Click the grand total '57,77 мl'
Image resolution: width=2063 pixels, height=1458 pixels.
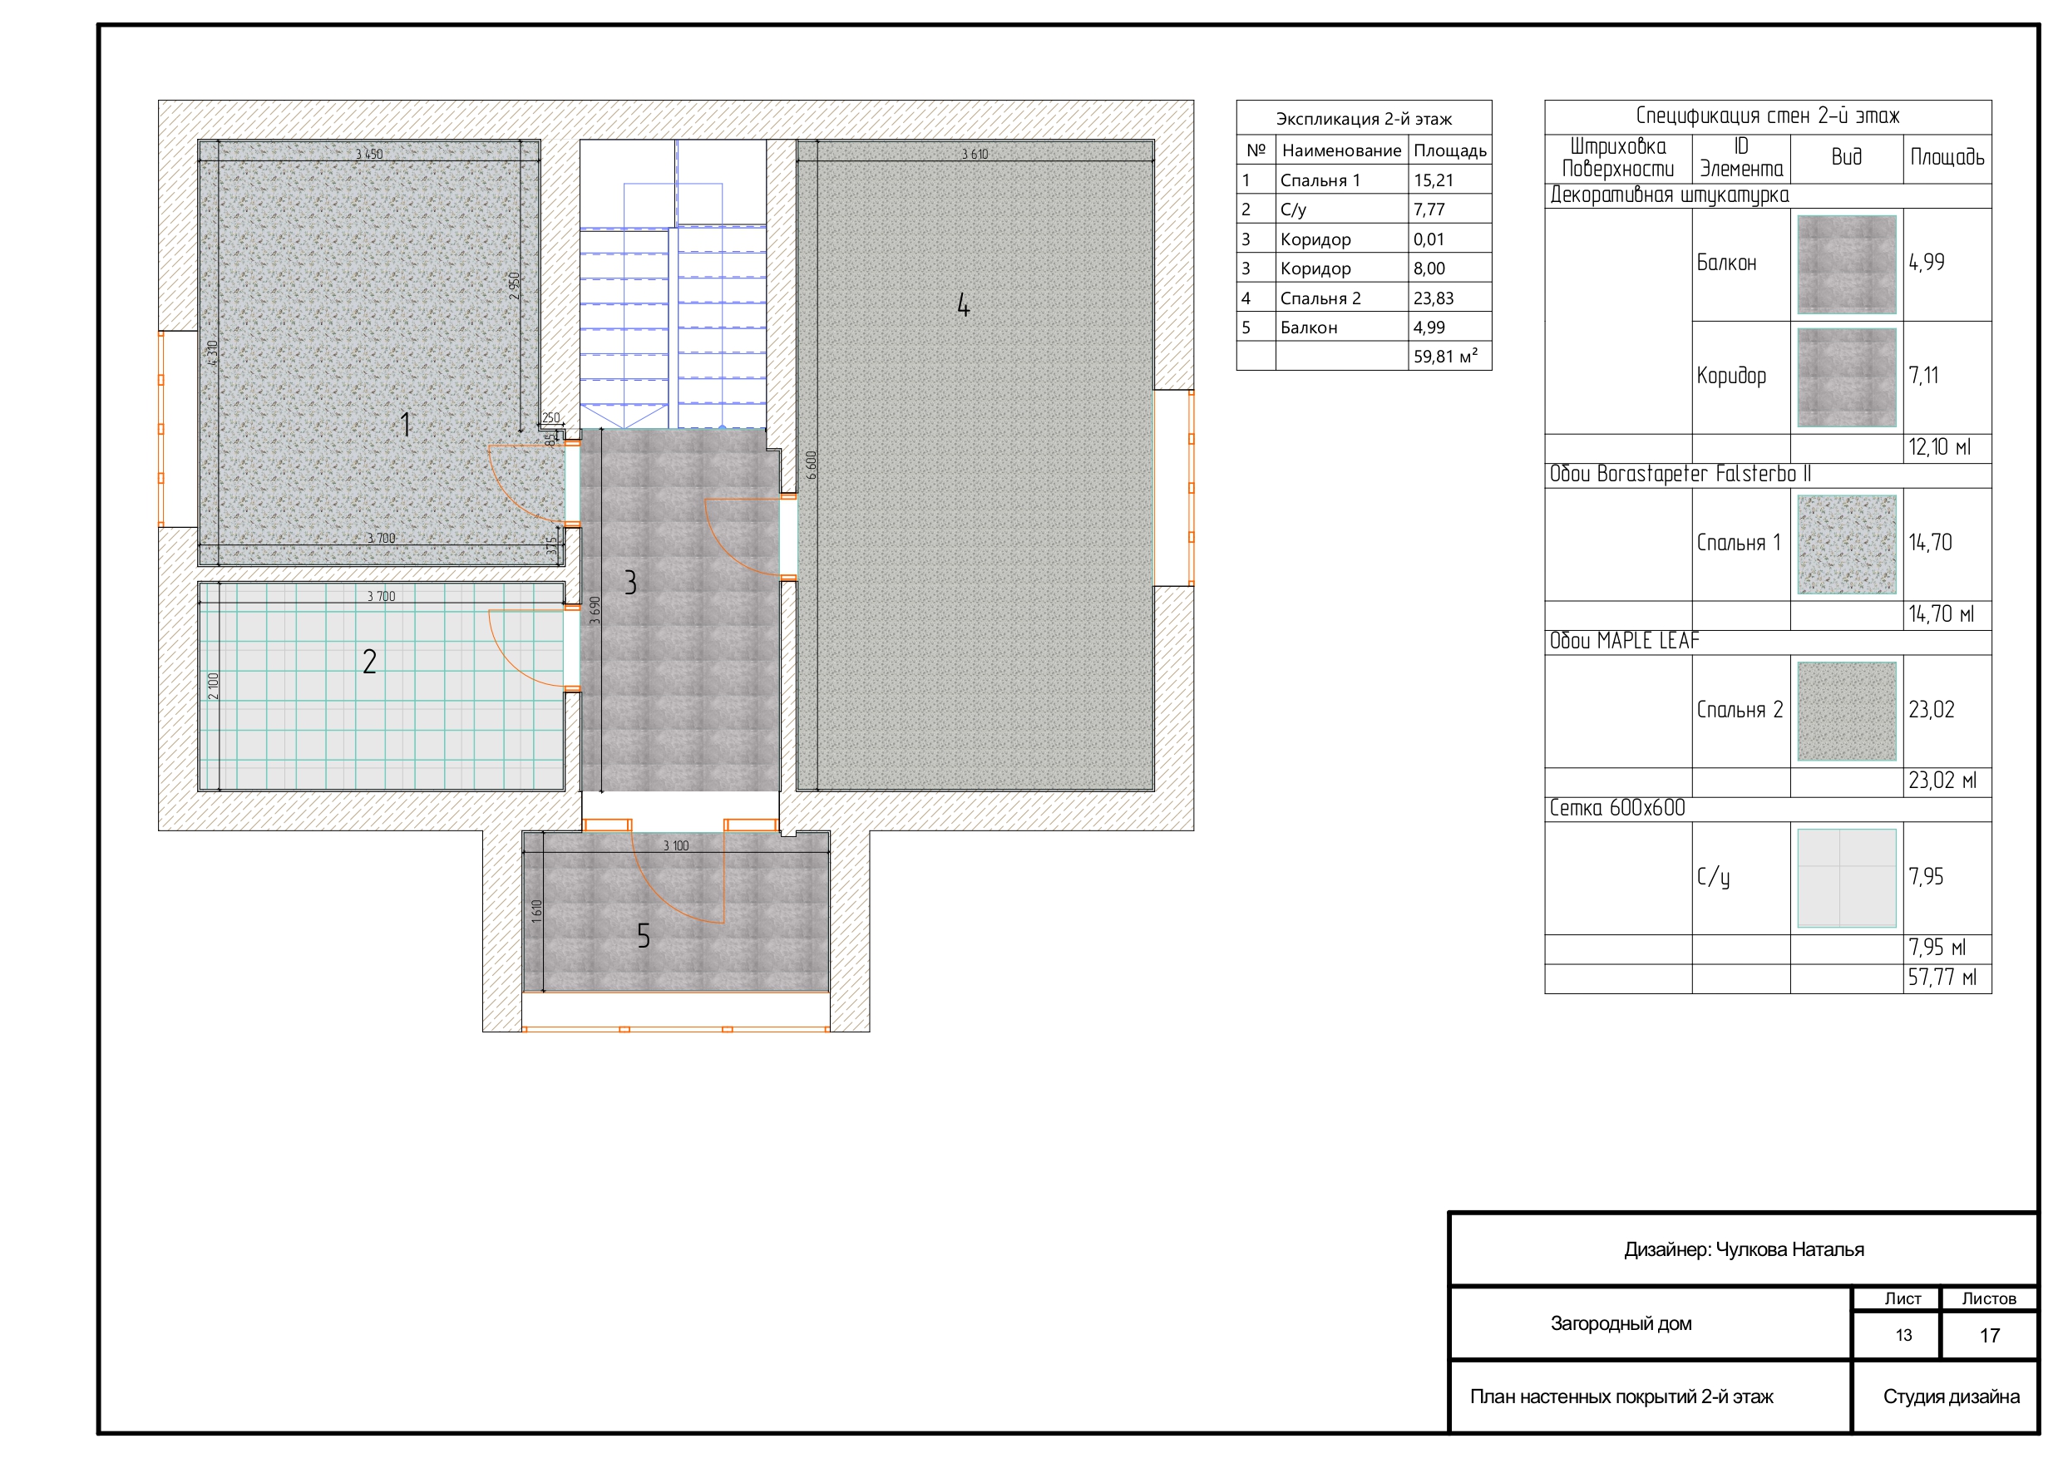[1942, 978]
